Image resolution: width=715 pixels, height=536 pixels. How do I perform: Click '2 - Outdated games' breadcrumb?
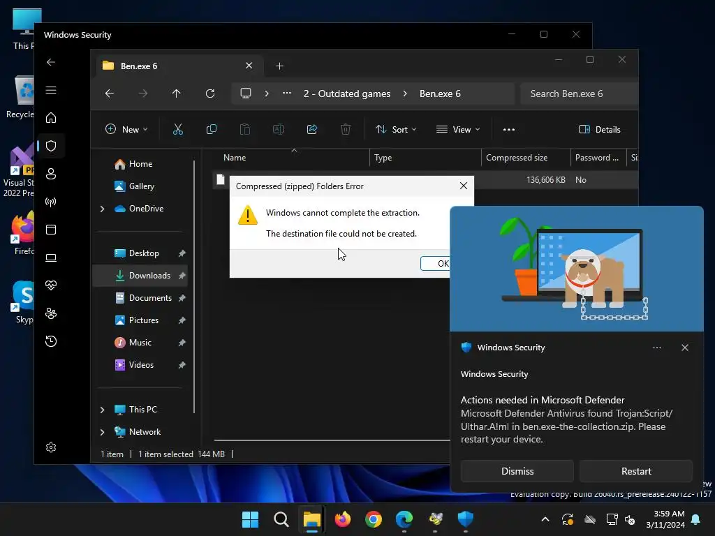pos(347,94)
